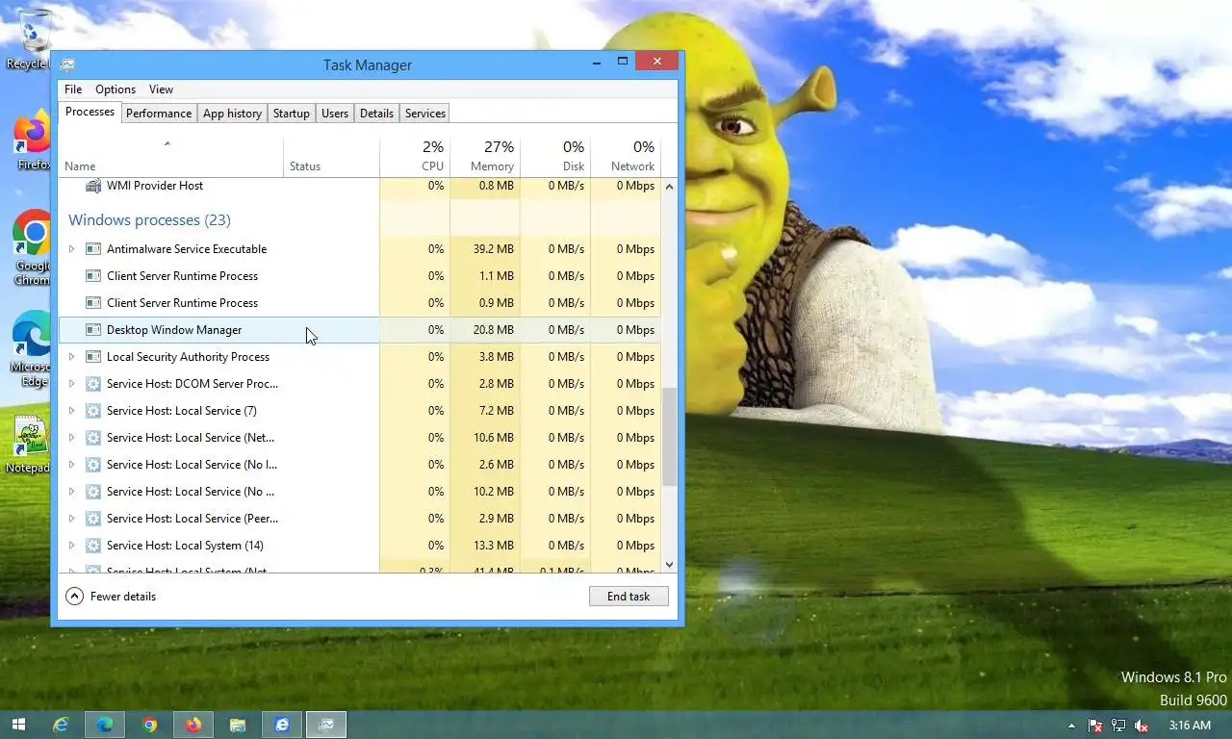Switch to the Startup tab
1232x739 pixels.
click(291, 114)
